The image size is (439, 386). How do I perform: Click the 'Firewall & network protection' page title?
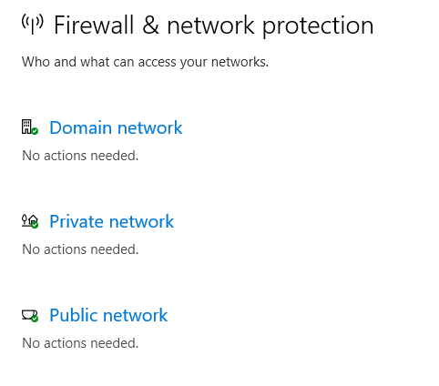coord(213,25)
